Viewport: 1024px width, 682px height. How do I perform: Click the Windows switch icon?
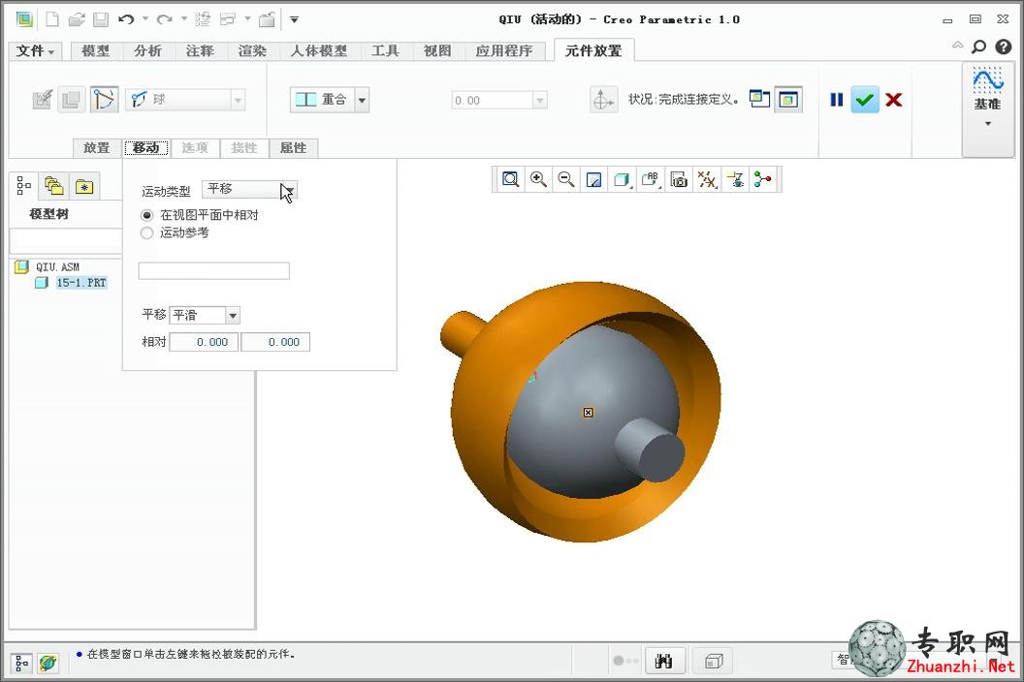(x=227, y=19)
